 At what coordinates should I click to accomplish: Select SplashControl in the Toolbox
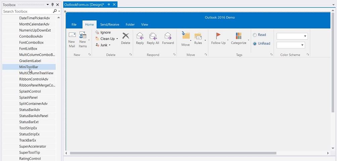tap(29, 92)
